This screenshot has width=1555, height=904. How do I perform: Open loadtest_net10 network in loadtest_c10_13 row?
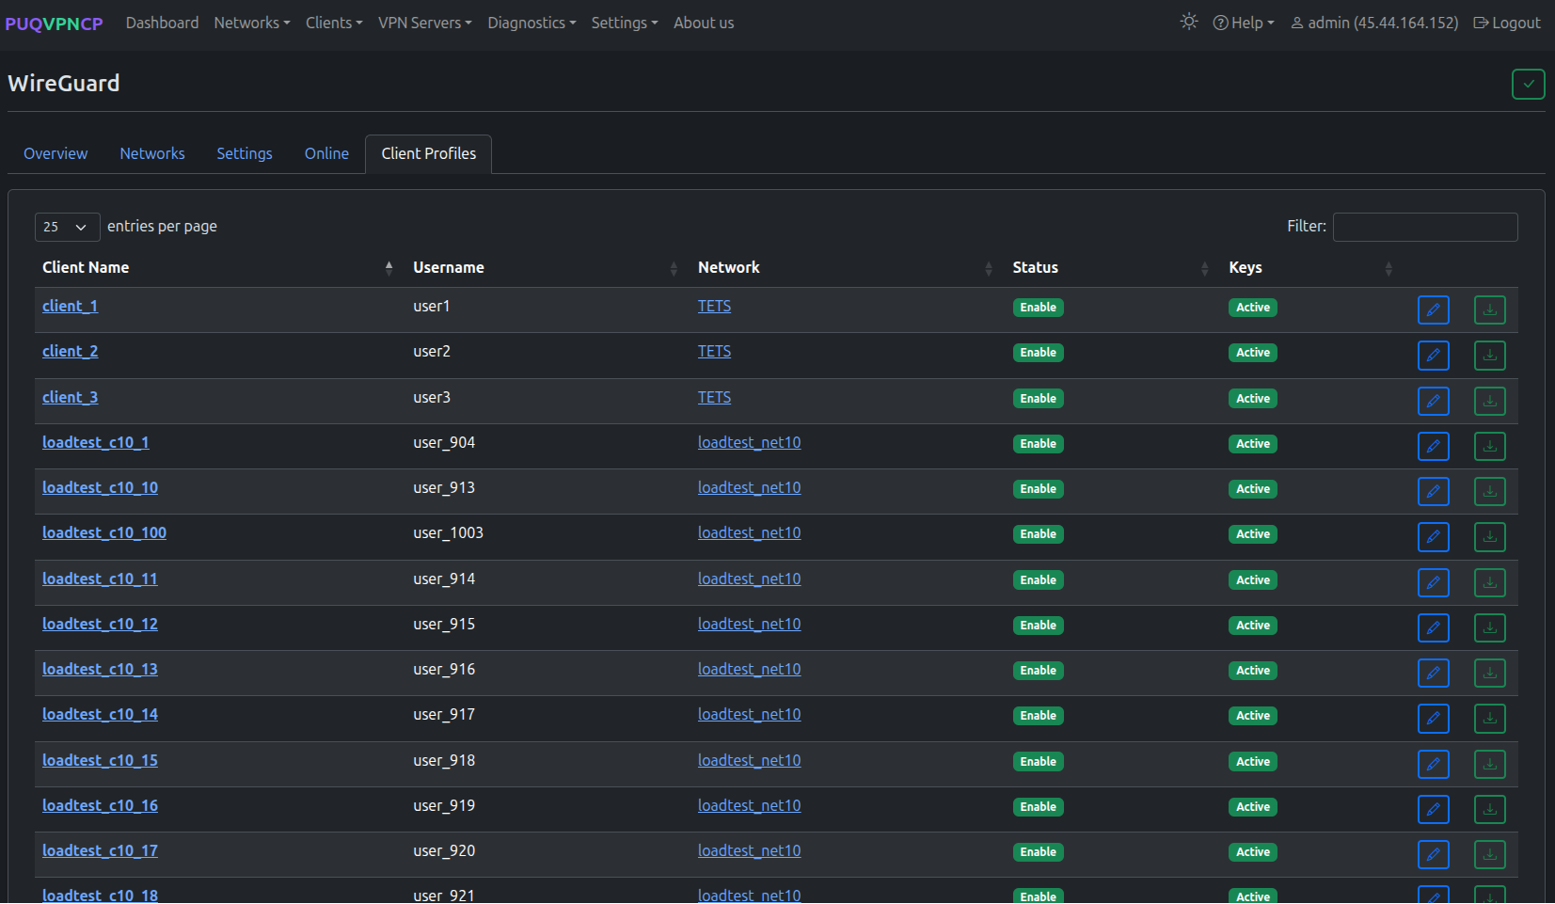(x=749, y=669)
